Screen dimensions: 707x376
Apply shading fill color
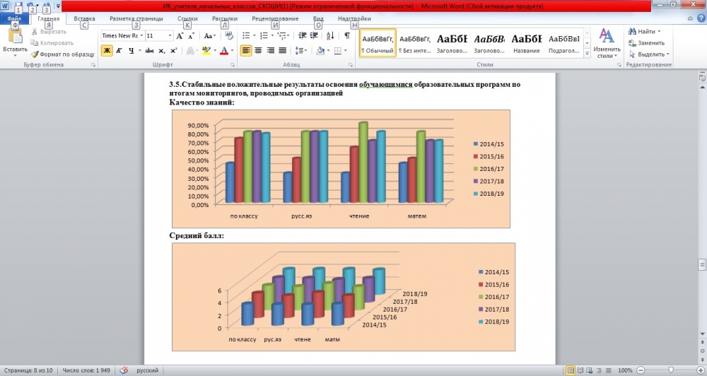pos(320,50)
